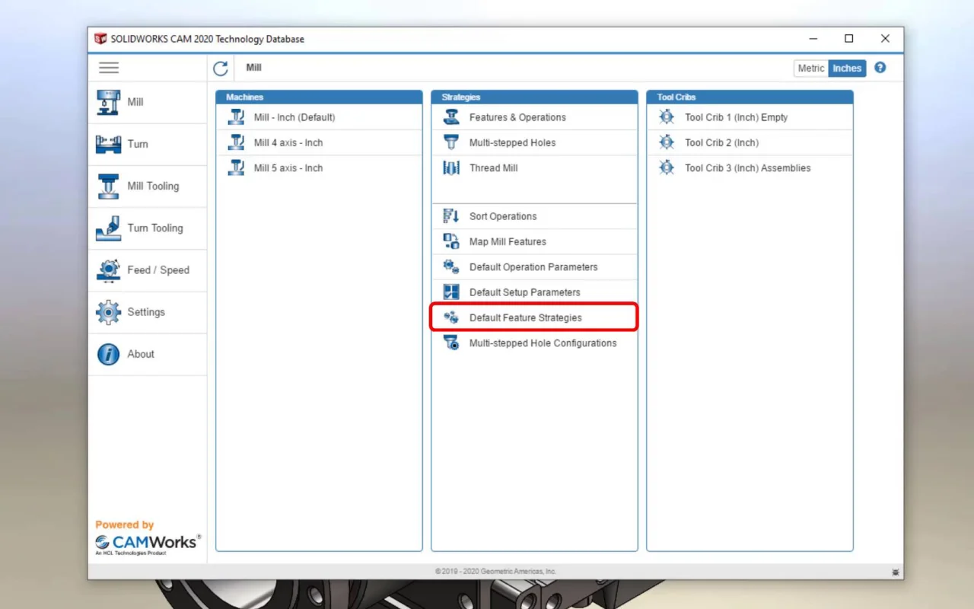974x609 pixels.
Task: Click the Tool Crib 3 (Inch) Assemblies icon
Action: pyautogui.click(x=667, y=168)
